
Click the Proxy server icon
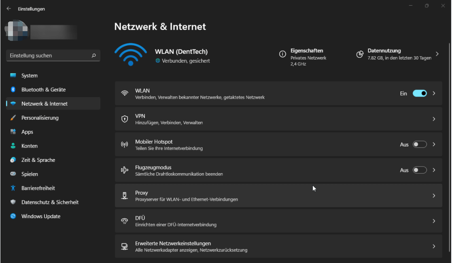[125, 196]
